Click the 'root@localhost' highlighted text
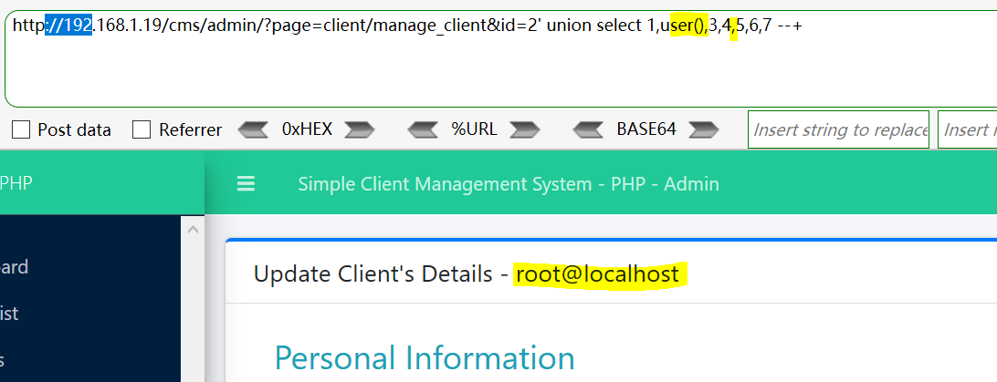 tap(598, 274)
